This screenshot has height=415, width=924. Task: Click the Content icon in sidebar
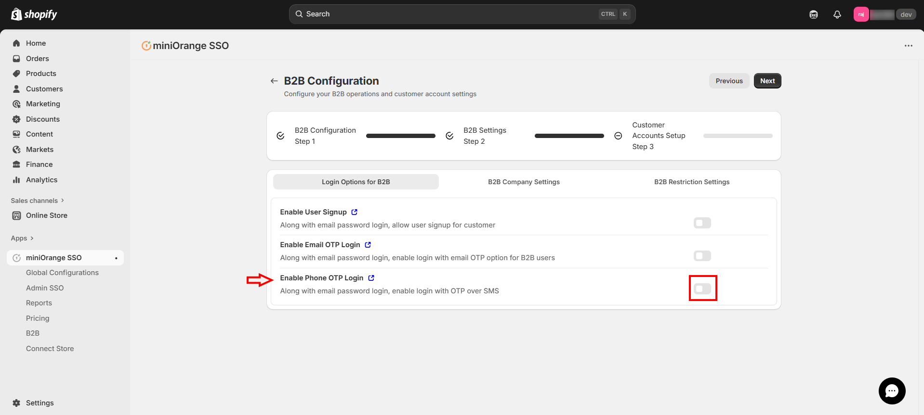pos(16,134)
